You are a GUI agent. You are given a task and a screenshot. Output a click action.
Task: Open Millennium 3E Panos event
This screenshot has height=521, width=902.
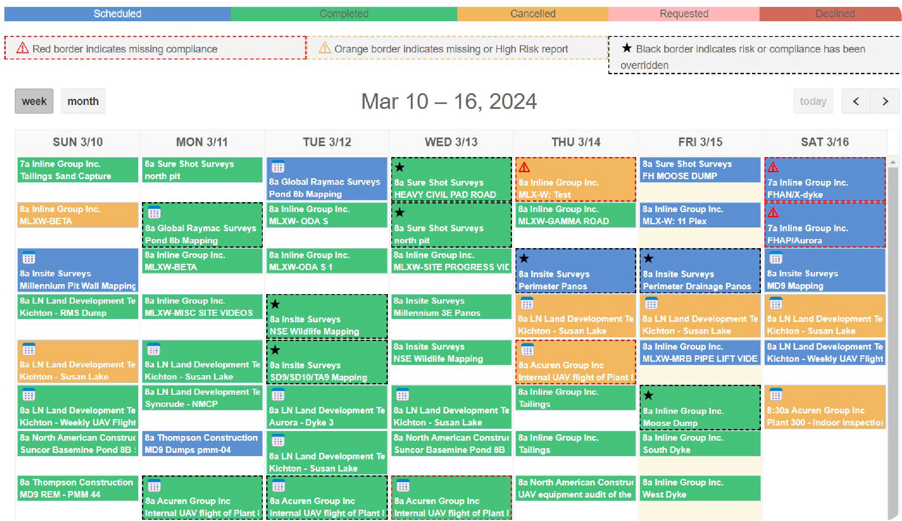click(451, 307)
